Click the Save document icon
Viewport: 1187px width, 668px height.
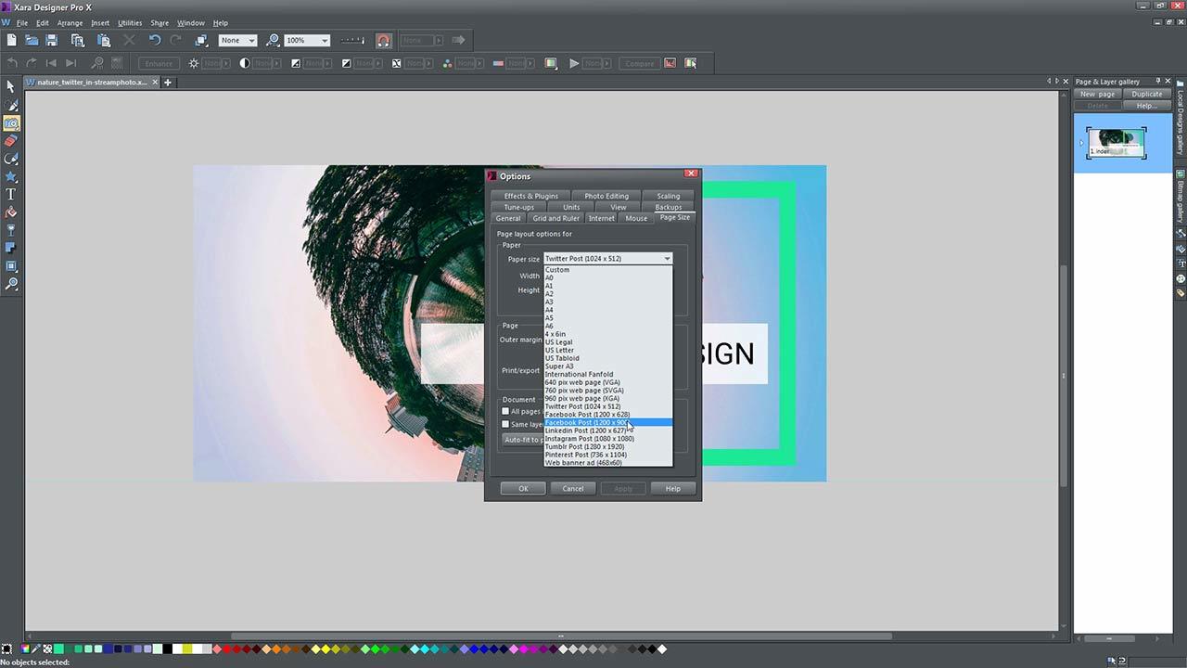(x=50, y=40)
